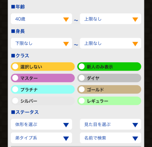The image size is (152, 147).
Task: Open the 名前で検索 dropdown
Action: [x=111, y=138]
